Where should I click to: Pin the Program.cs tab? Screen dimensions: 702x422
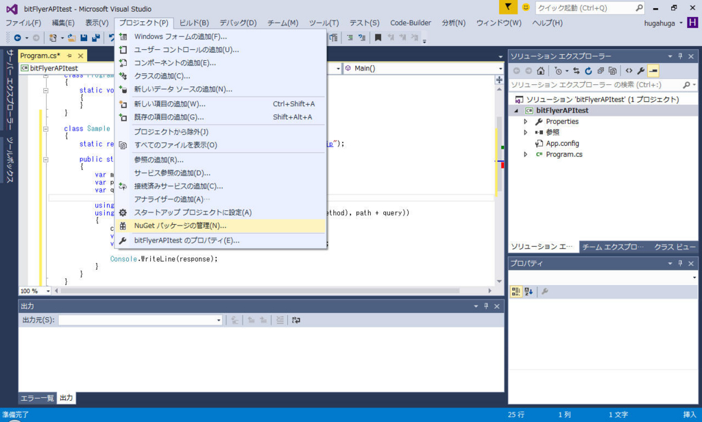pyautogui.click(x=69, y=55)
